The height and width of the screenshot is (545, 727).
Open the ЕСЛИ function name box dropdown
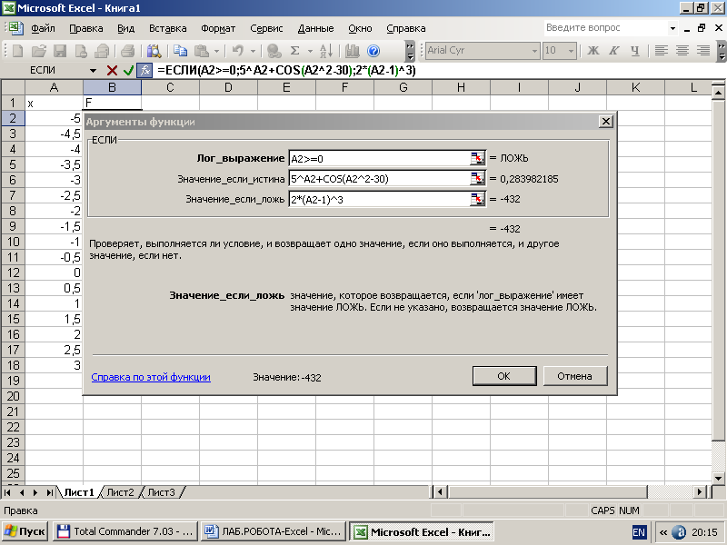[94, 71]
